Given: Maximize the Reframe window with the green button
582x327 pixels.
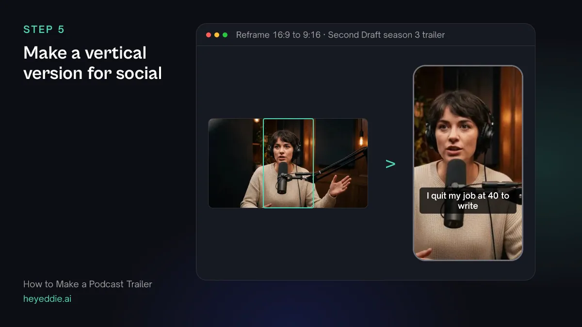Looking at the screenshot, I should coord(225,35).
